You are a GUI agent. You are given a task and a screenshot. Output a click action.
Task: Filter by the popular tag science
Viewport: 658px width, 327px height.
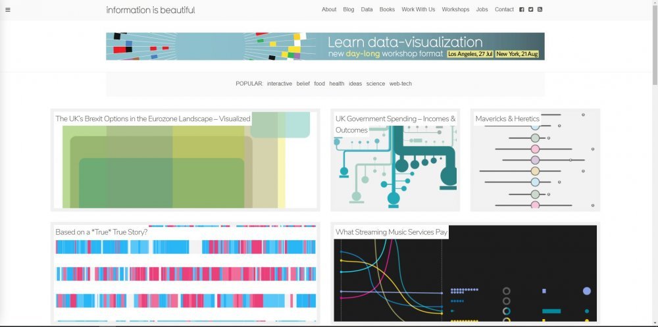(x=376, y=84)
